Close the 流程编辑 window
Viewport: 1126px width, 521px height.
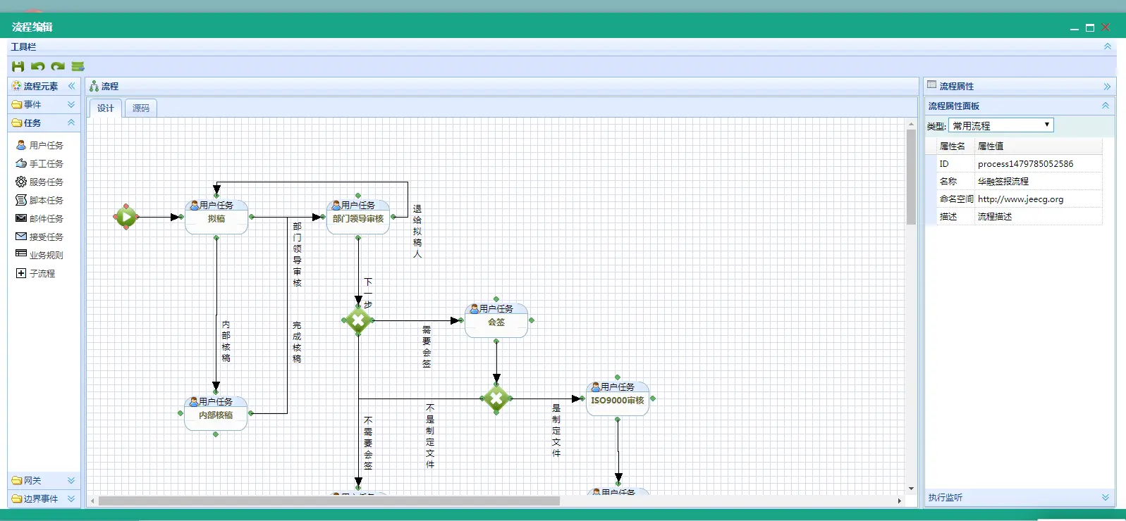coord(1106,27)
